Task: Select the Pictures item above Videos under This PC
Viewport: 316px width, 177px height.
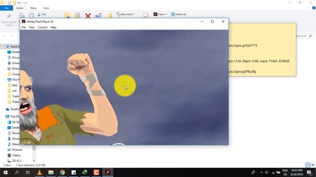Action: coord(15,150)
